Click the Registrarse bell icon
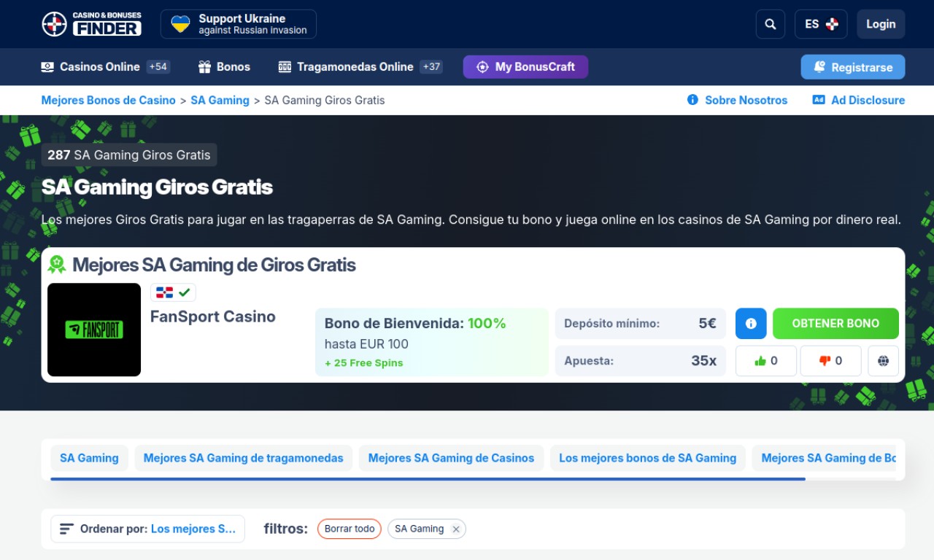 click(819, 67)
